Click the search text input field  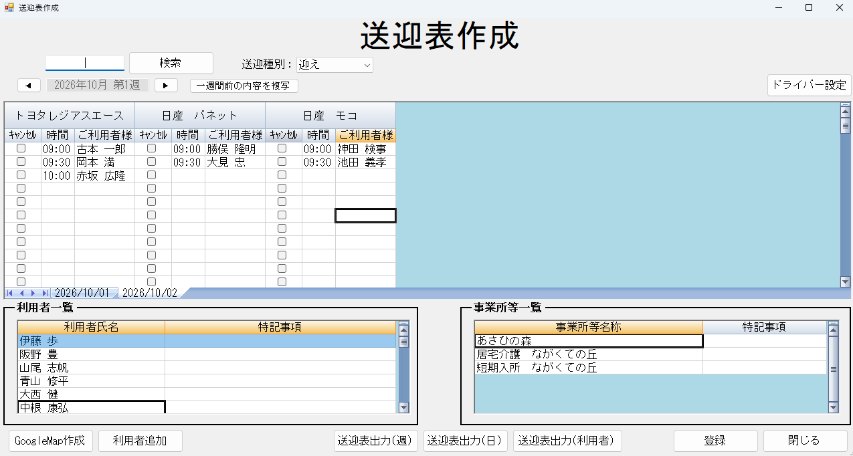(85, 63)
